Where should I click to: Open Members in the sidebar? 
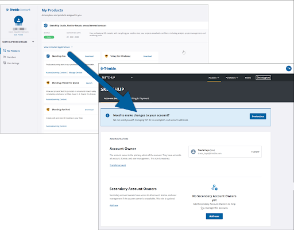[11, 57]
